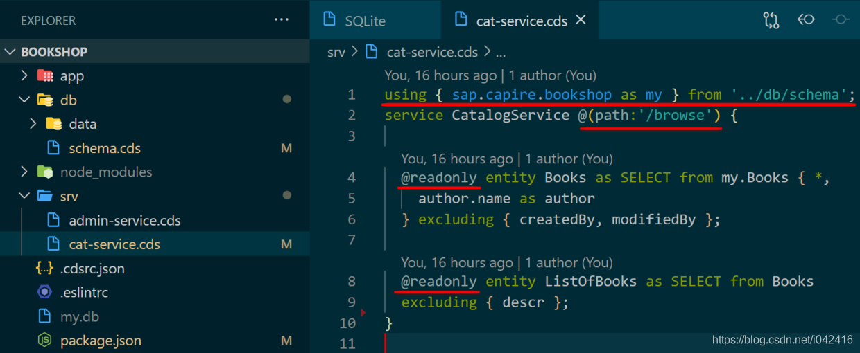Open .cdsrc.json file
The width and height of the screenshot is (860, 353).
[92, 269]
